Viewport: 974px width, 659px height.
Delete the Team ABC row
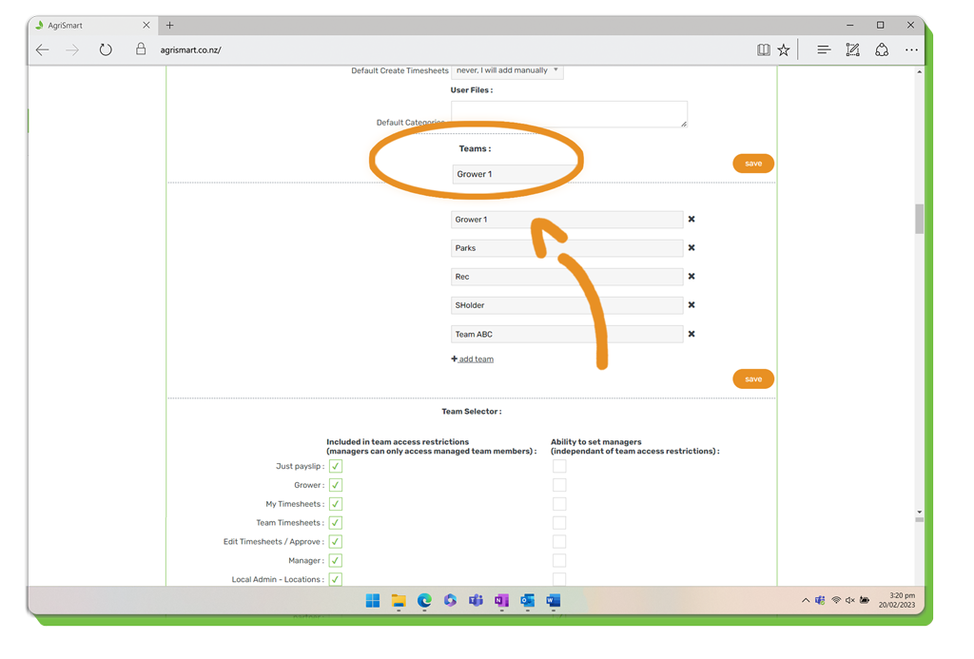(692, 335)
